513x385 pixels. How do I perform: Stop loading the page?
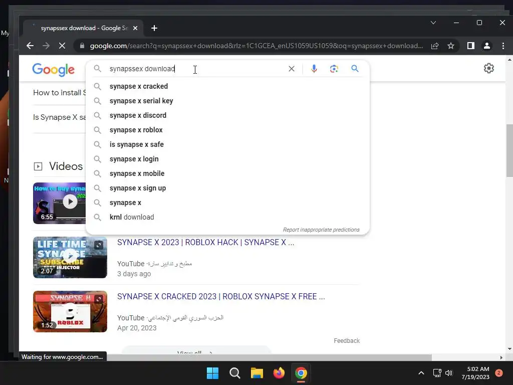tap(62, 46)
